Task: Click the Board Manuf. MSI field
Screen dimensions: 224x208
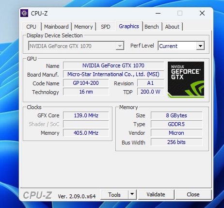Action: point(113,74)
